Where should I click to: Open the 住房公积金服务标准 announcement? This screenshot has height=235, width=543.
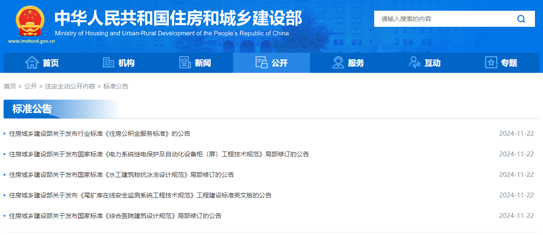100,134
